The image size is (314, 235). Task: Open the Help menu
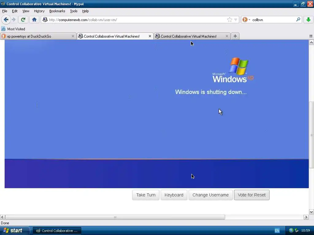pyautogui.click(x=86, y=11)
